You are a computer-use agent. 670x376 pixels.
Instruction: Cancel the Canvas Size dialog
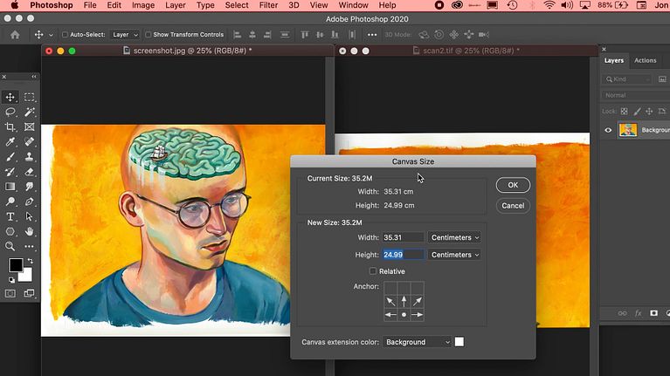[513, 206]
